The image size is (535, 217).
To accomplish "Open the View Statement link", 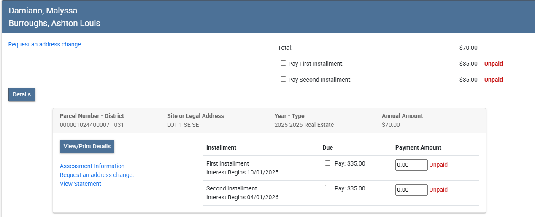I will click(x=80, y=184).
